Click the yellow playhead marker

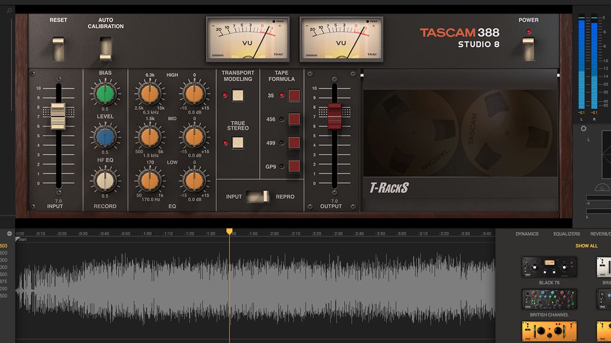pyautogui.click(x=229, y=232)
